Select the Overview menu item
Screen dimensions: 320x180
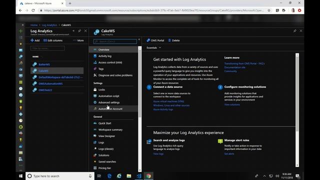click(113, 49)
